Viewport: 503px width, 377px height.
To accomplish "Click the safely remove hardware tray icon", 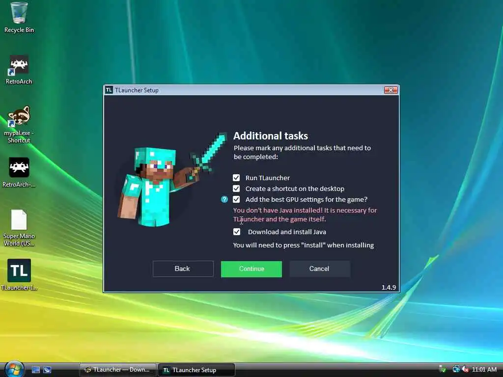I will tap(443, 369).
